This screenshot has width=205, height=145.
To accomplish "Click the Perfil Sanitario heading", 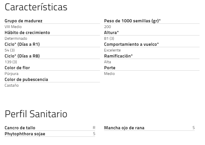I will tap(36, 114).
